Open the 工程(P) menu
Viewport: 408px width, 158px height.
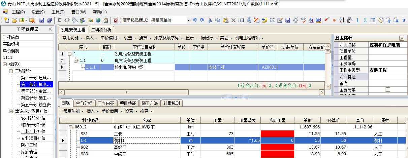tap(18, 12)
